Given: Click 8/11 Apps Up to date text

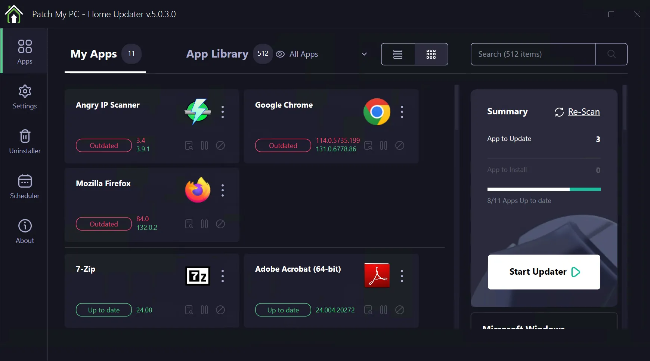Looking at the screenshot, I should click(519, 201).
